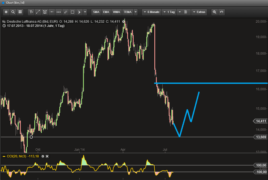
Task: Click the CCI 100,00 level label
Action: (261, 165)
